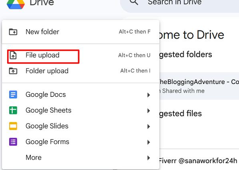Expand the Google Forms submenu arrow
This screenshot has height=170, width=239.
coord(149,142)
